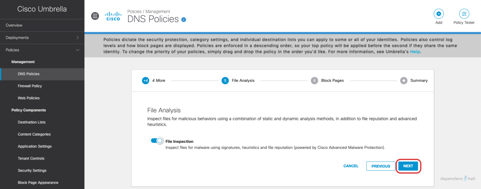
Task: Disable the File Inspection toggle
Action: click(157, 141)
